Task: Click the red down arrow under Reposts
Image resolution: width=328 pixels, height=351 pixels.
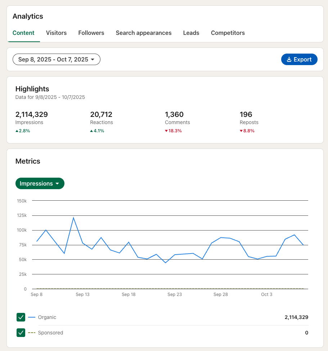Action: pos(241,131)
